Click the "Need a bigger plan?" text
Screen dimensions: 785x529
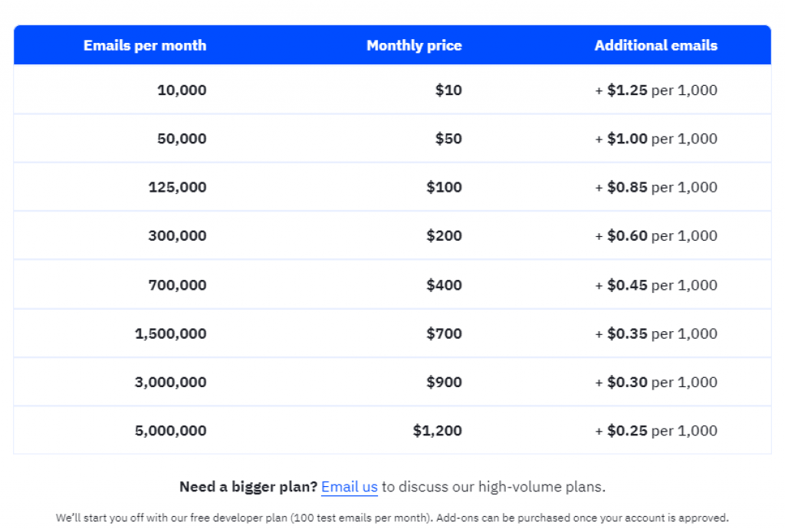248,487
